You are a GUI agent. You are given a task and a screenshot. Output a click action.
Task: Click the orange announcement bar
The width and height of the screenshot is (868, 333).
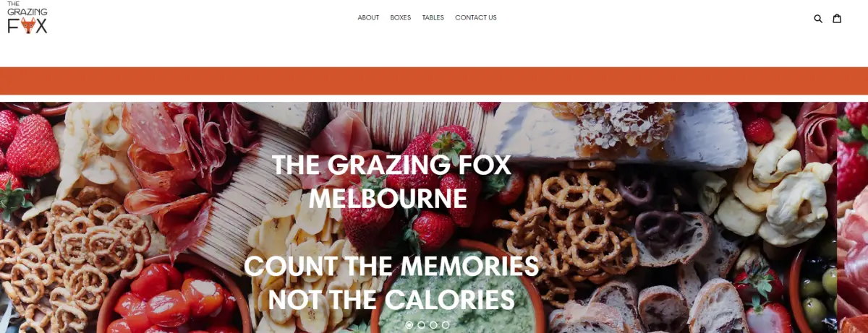434,81
